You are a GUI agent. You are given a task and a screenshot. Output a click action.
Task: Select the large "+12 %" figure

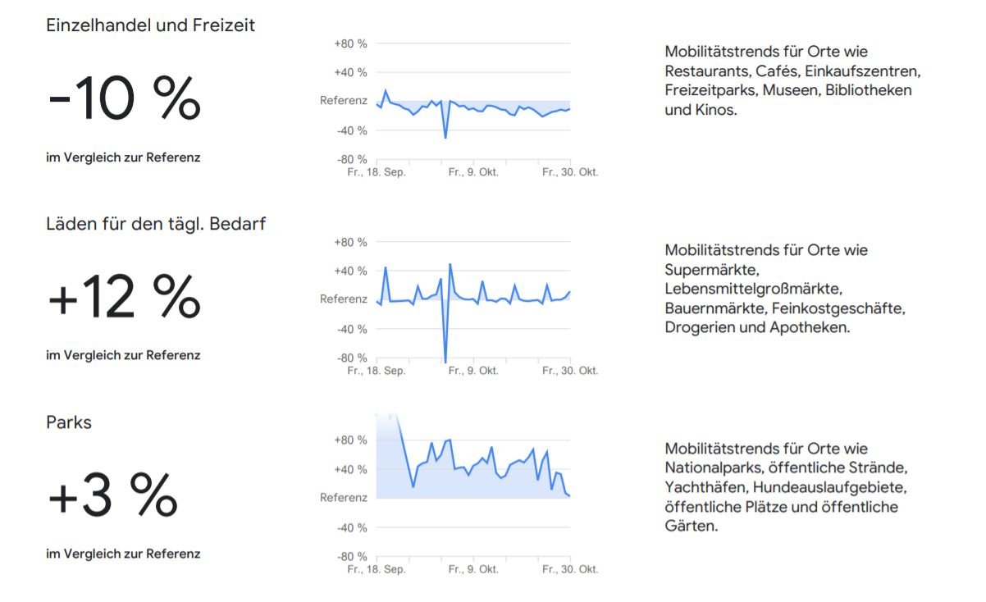tap(124, 298)
